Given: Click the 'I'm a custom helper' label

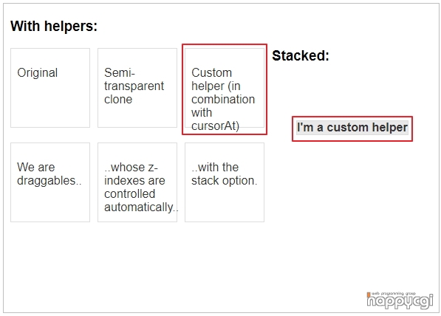Looking at the screenshot, I should tap(352, 128).
